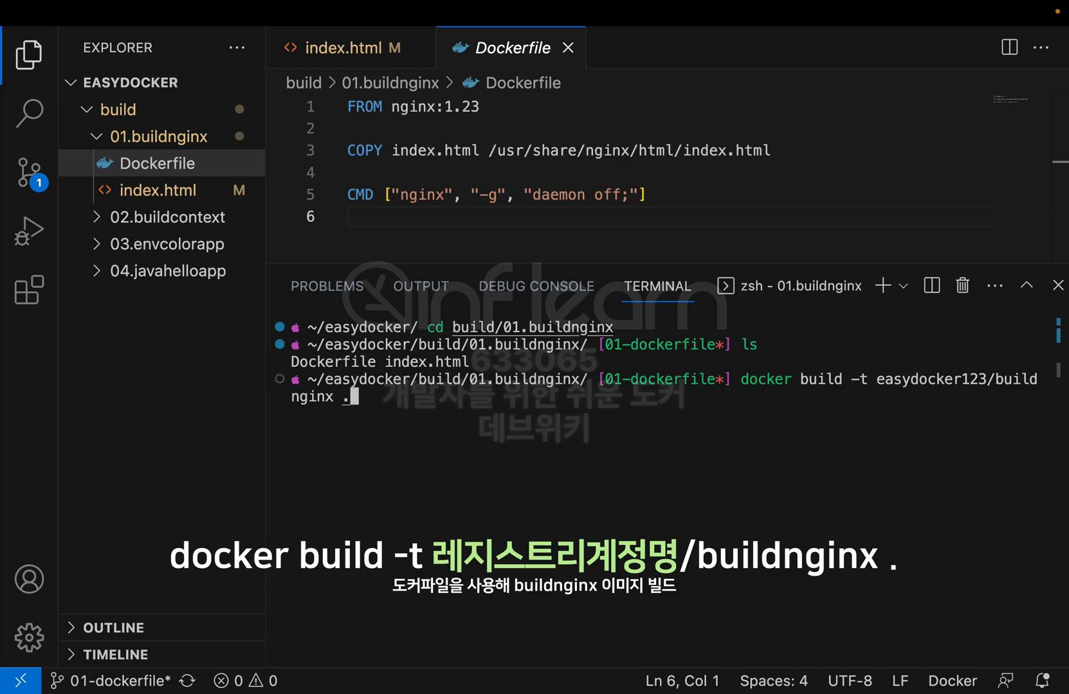The height and width of the screenshot is (694, 1069).
Task: Click line number 3 in gutter
Action: [311, 150]
